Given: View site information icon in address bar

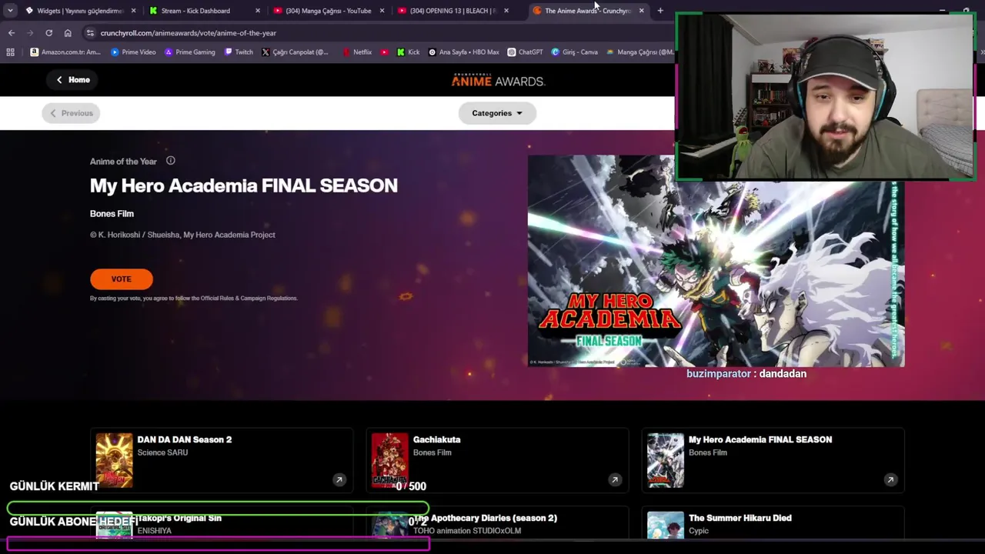Looking at the screenshot, I should point(90,33).
